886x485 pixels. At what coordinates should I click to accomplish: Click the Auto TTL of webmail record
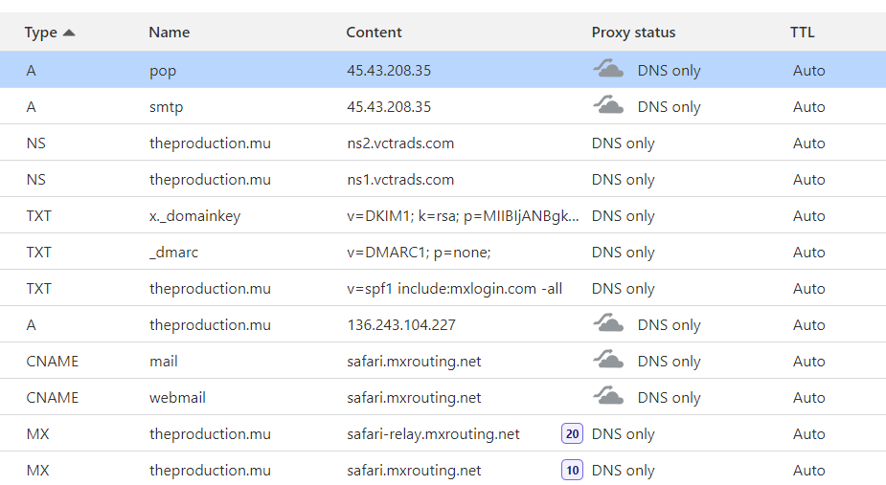point(808,398)
